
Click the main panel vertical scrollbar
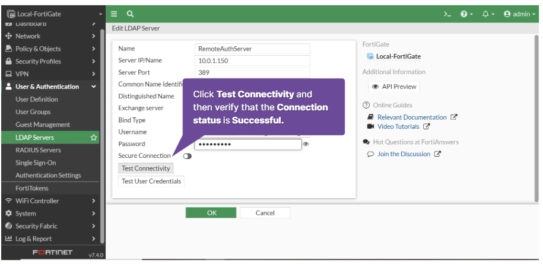[x=536, y=118]
